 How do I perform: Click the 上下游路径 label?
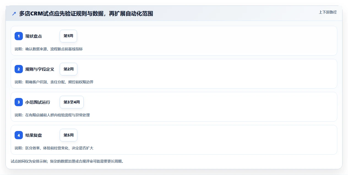tap(328, 12)
